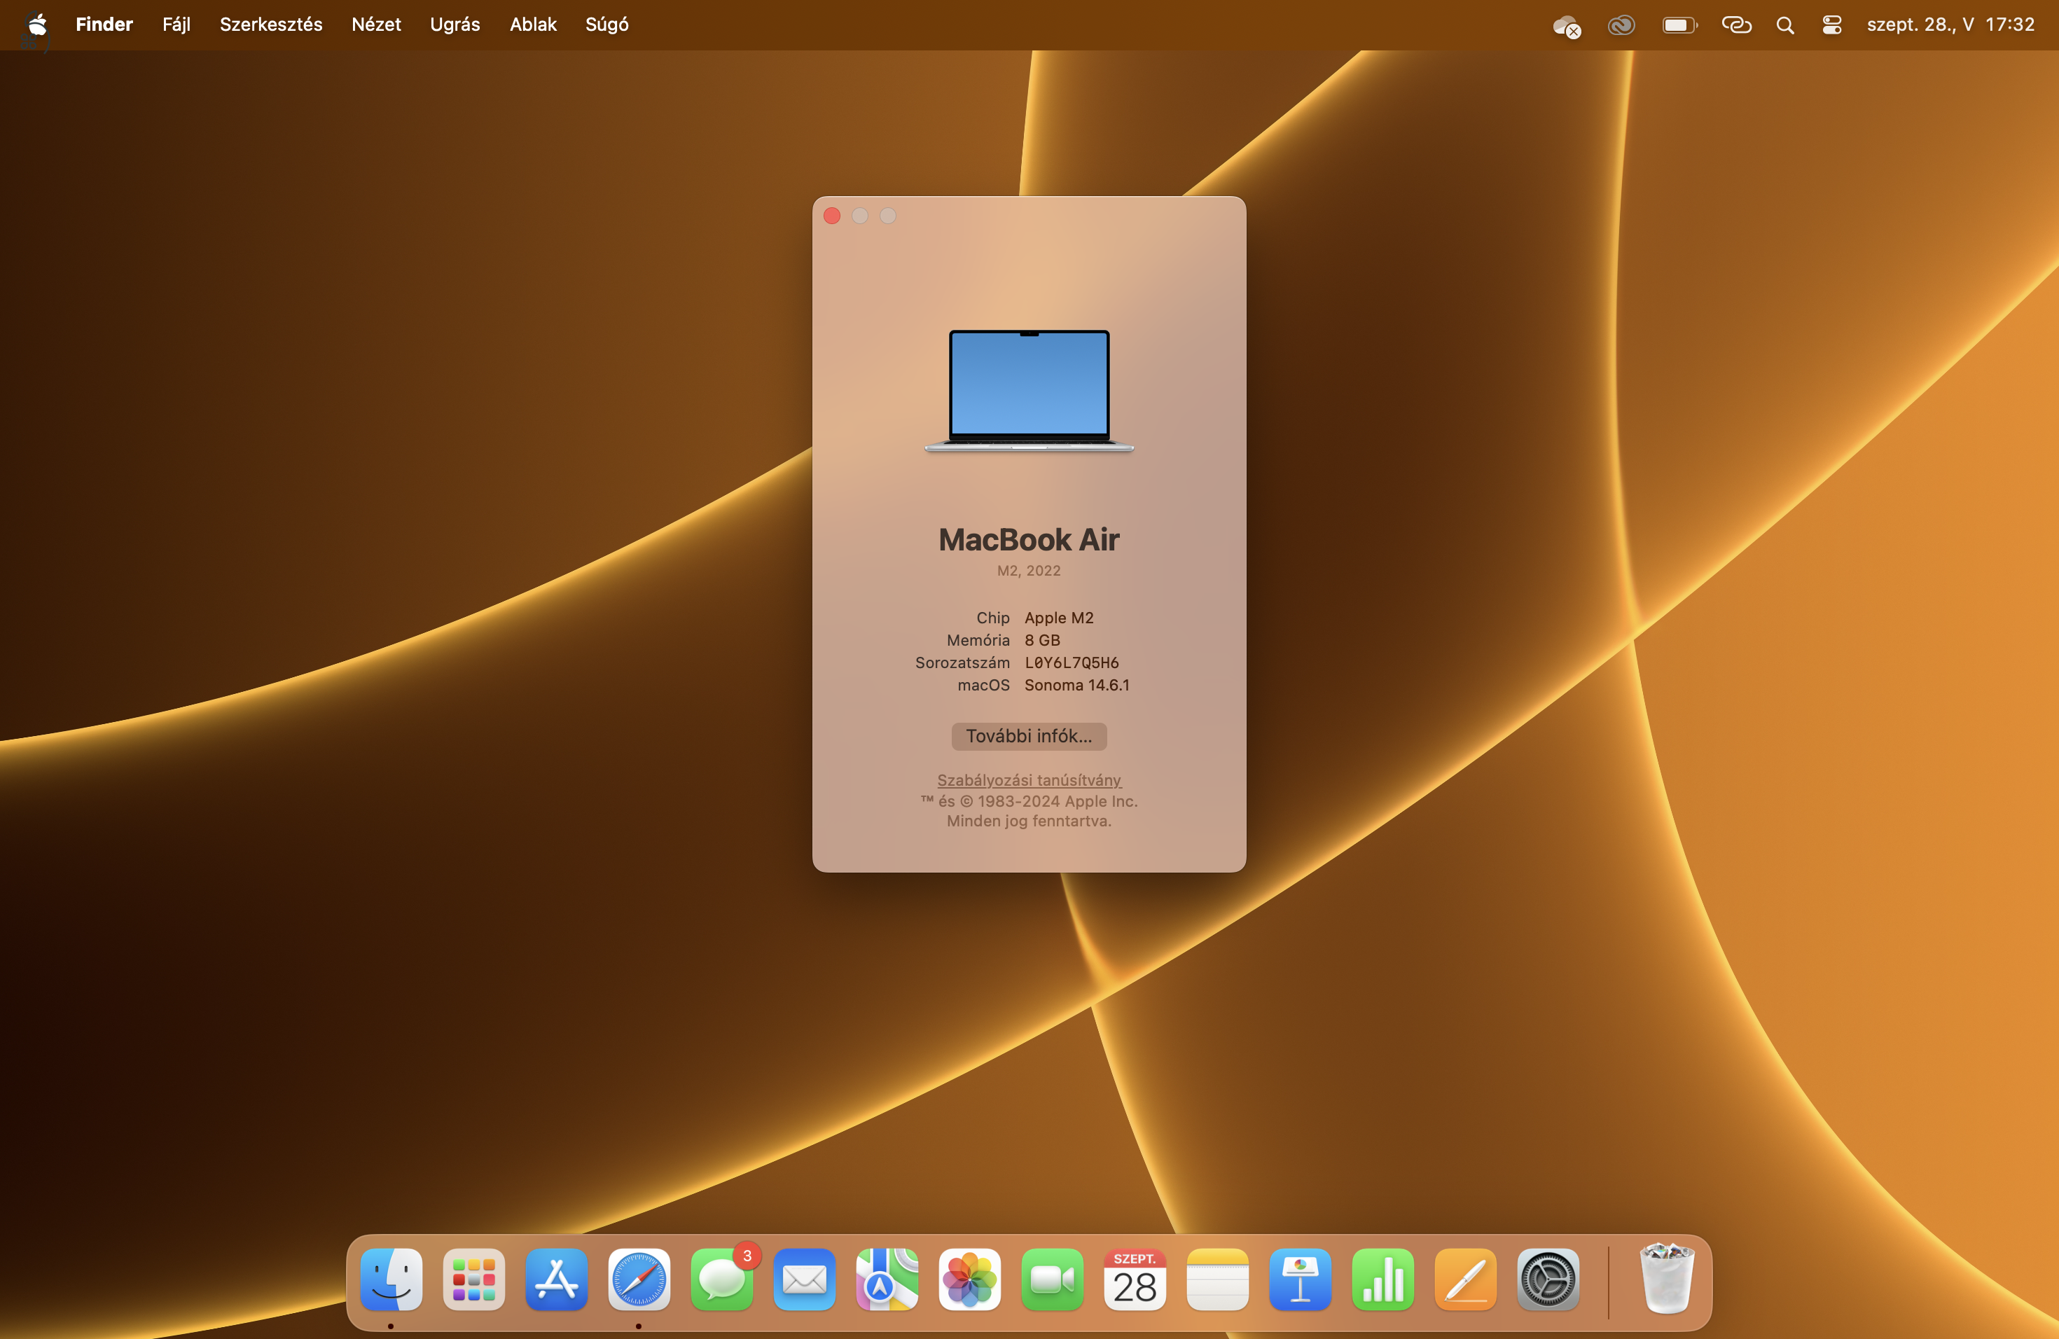
Task: Open Creative Cloud menu bar icon
Action: 1621,25
